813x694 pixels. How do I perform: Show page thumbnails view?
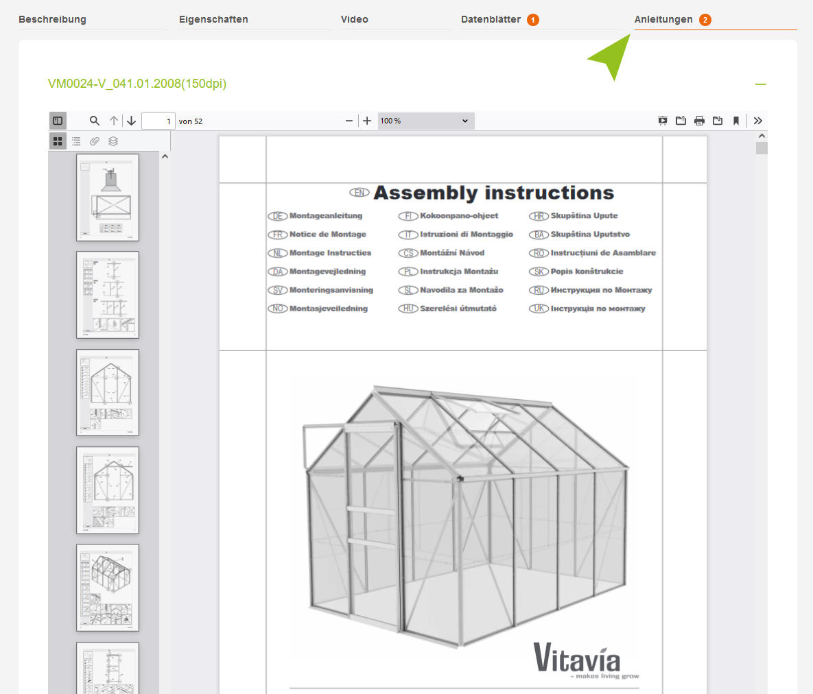[58, 141]
